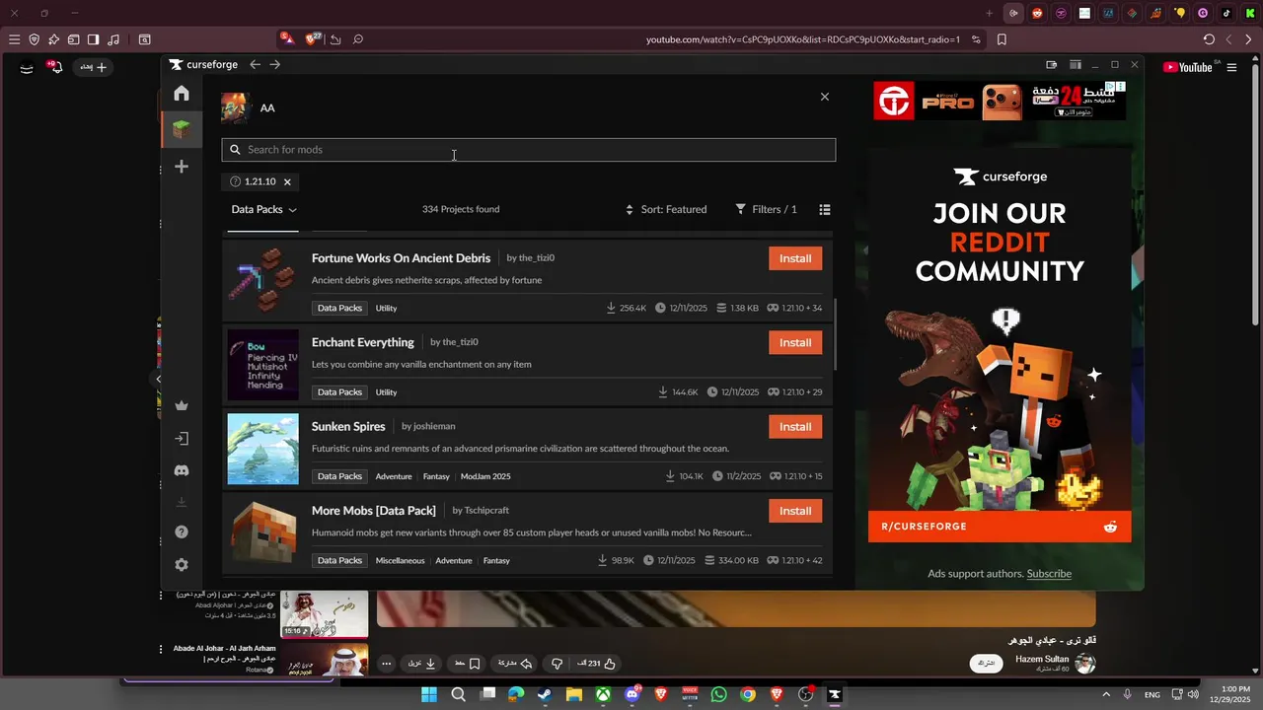Open the help question mark icon
This screenshot has width=1263, height=710.
182,532
